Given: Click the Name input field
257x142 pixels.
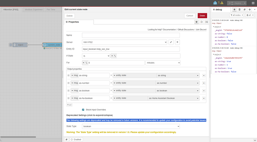Looking at the screenshot, I should point(131,35).
